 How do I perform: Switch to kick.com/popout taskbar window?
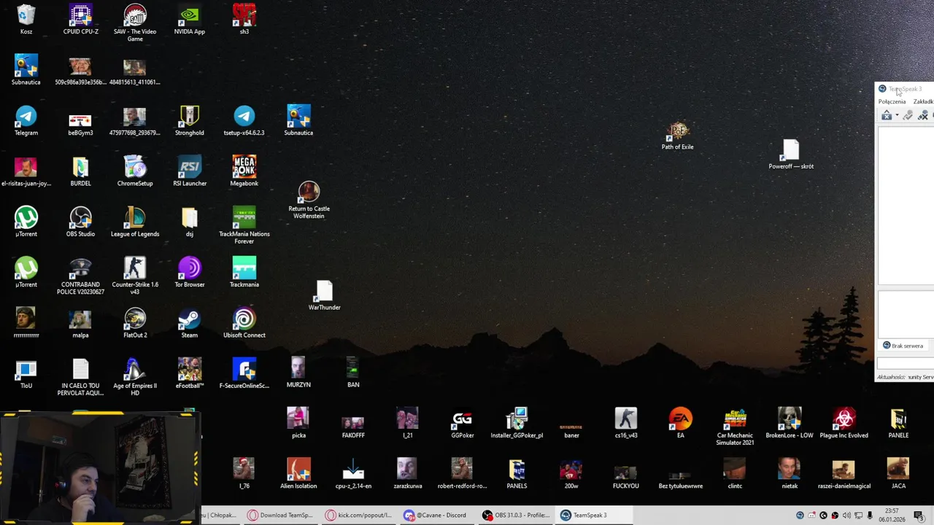pos(359,515)
